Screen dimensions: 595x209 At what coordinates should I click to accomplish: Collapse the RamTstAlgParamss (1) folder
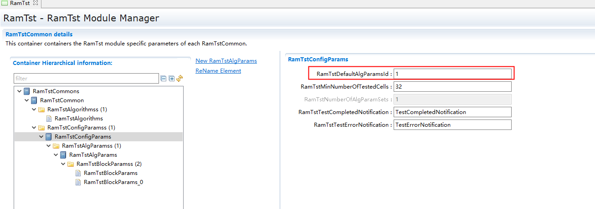tap(49, 146)
